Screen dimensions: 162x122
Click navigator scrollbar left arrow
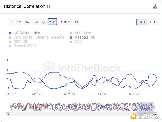tap(8, 114)
